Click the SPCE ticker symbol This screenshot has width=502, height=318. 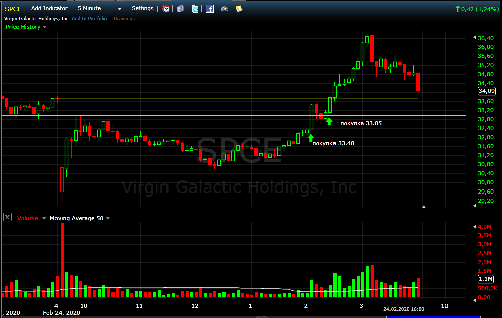coord(13,9)
